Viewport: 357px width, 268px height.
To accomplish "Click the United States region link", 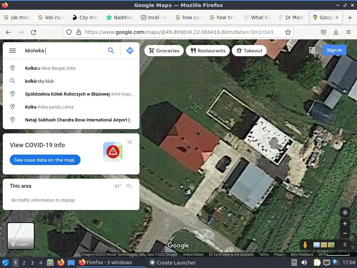I will [x=193, y=254].
